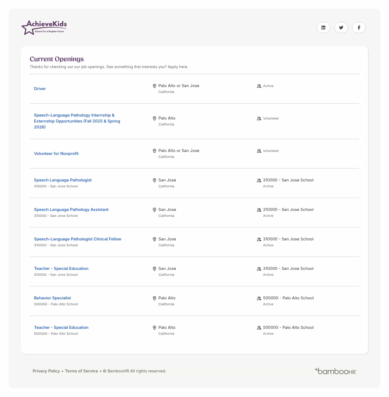This screenshot has width=389, height=397.
Task: Open the AchieveKids Facebook page icon
Action: (359, 28)
